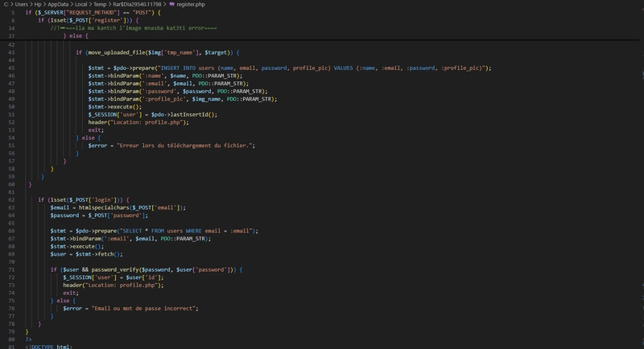Click line number 45 in the gutter

(x=11, y=68)
